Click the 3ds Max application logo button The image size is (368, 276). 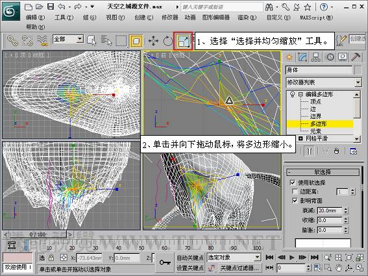10,11
